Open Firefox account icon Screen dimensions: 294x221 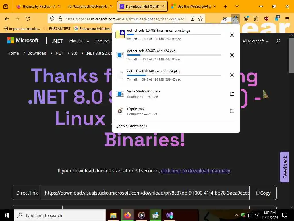click(246, 19)
